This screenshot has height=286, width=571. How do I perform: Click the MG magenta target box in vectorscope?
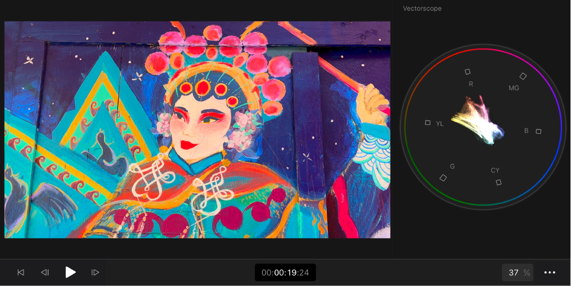click(x=523, y=76)
